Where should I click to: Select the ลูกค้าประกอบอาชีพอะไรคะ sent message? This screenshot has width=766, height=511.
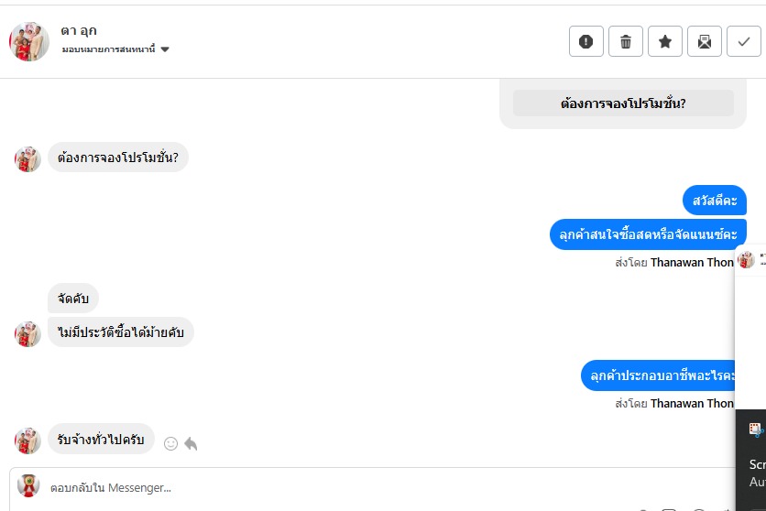click(x=663, y=375)
